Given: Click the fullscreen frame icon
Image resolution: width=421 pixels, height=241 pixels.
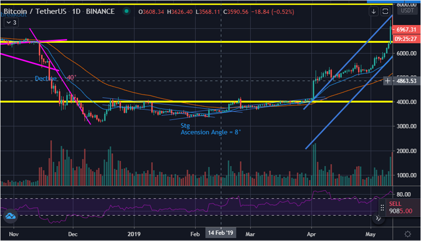Looking at the screenshot, I should (385, 11).
